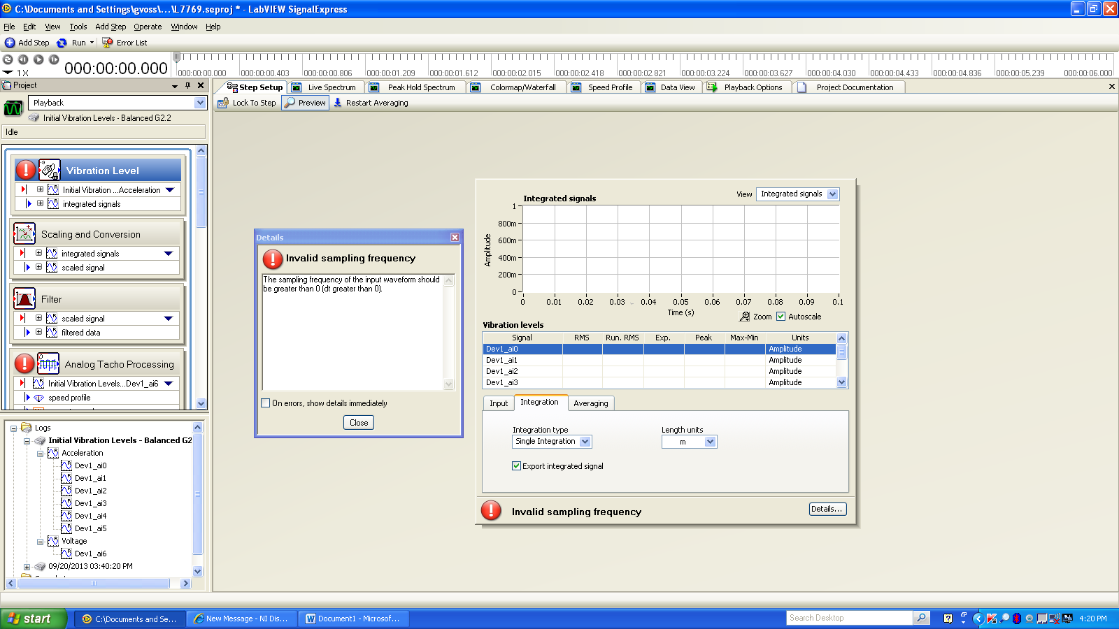Viewport: 1119px width, 629px height.
Task: Click the playback speed 1X selector
Action: tap(17, 73)
